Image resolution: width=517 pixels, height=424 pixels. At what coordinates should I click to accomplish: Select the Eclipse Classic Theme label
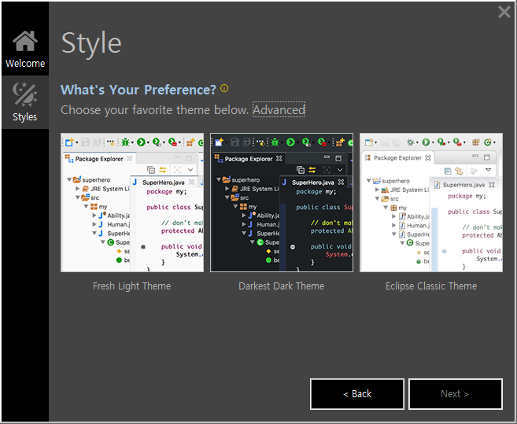tap(431, 286)
